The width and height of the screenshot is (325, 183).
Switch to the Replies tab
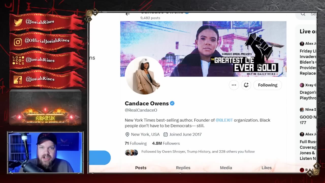click(183, 168)
